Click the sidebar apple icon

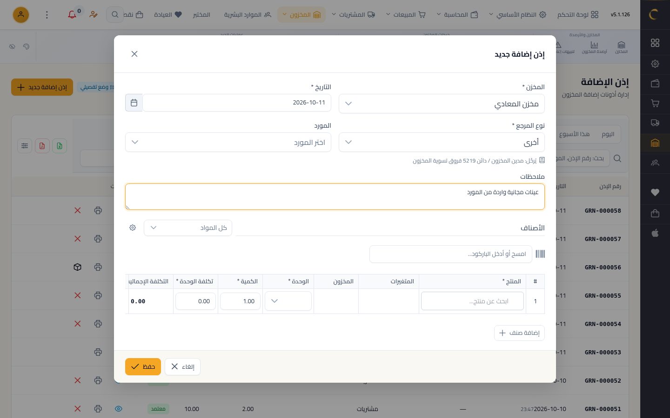pyautogui.click(x=655, y=233)
